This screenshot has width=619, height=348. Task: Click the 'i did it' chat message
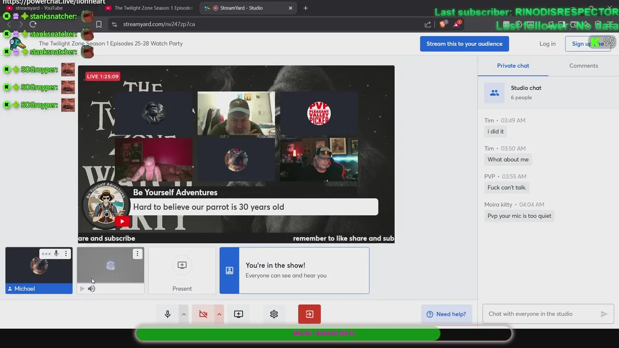pyautogui.click(x=496, y=131)
